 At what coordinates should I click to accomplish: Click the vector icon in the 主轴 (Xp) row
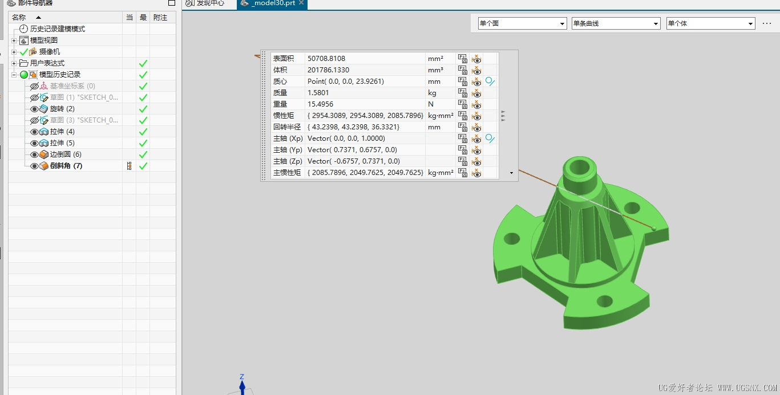pyautogui.click(x=490, y=139)
